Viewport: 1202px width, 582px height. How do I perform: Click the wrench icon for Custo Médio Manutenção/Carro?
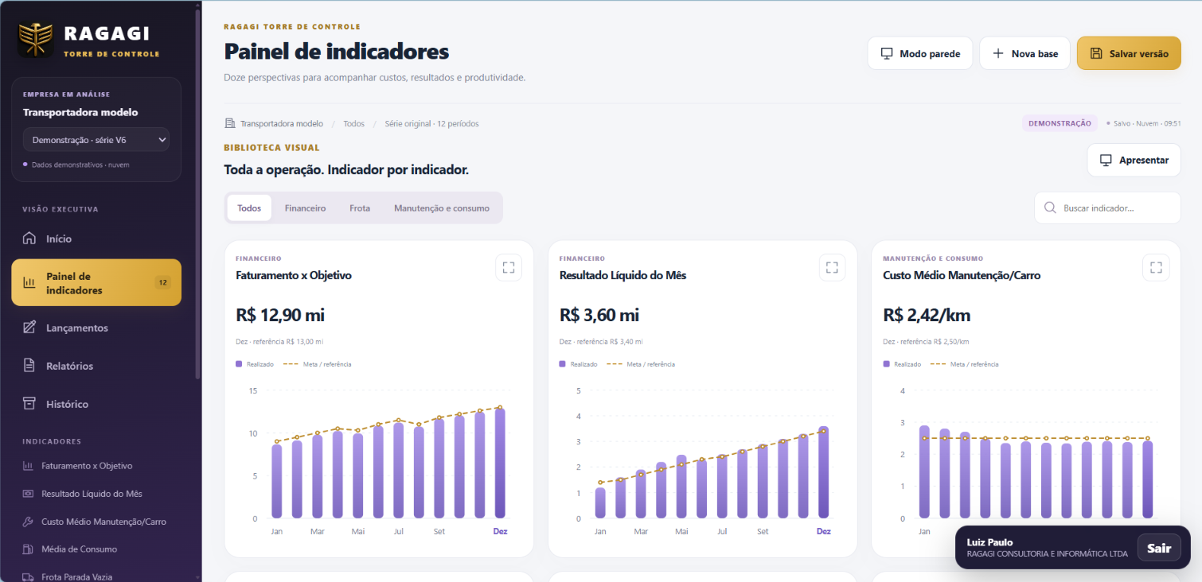28,522
